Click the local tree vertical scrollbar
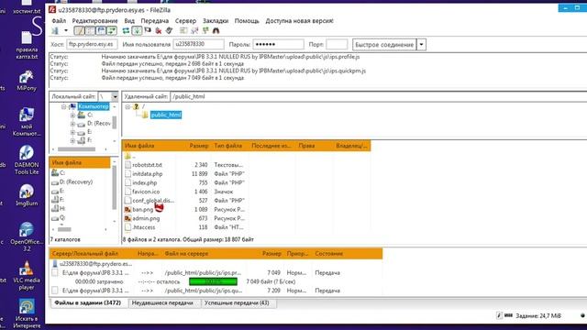 pyautogui.click(x=115, y=123)
